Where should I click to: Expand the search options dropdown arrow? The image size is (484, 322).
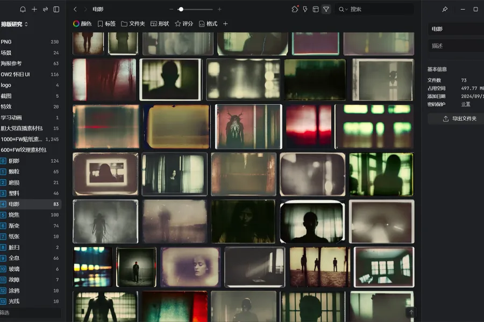347,9
